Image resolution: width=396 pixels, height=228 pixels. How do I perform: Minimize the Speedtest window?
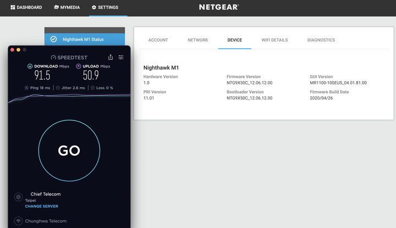coord(18,50)
